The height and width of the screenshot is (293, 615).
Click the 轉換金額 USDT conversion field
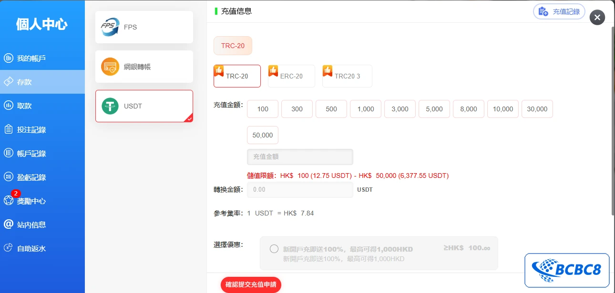click(x=300, y=189)
